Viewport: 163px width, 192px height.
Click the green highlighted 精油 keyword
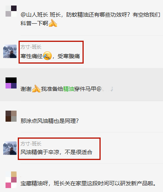pyautogui.click(x=69, y=89)
